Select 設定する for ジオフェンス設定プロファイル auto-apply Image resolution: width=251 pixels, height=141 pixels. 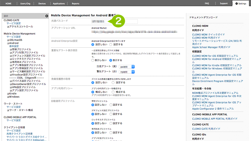(111, 114)
